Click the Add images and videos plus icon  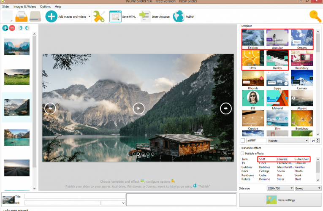[51, 16]
